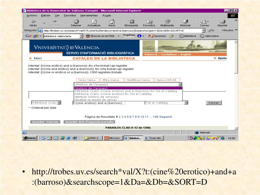Expand the address bar dropdown
The image size is (260, 195).
204,30
